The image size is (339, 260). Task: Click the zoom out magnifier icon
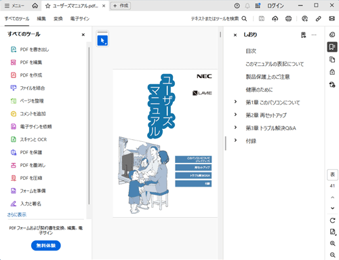pos(332,255)
